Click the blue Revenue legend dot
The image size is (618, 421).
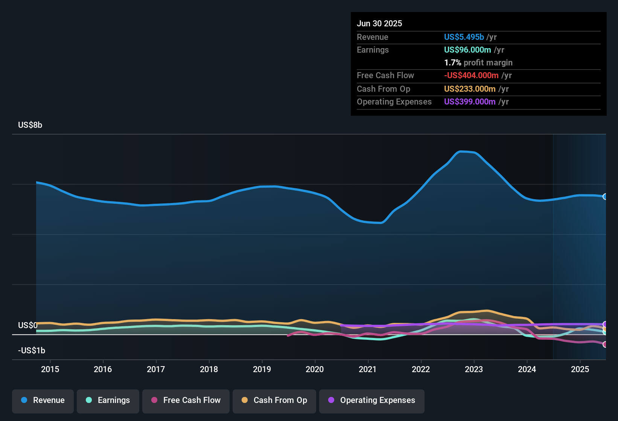24,400
